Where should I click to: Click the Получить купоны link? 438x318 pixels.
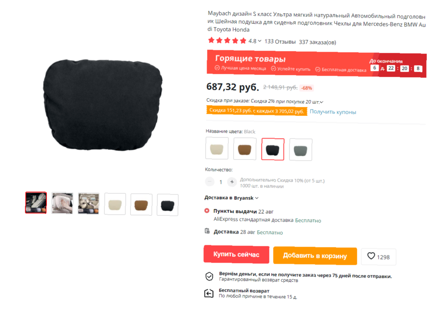click(x=333, y=112)
